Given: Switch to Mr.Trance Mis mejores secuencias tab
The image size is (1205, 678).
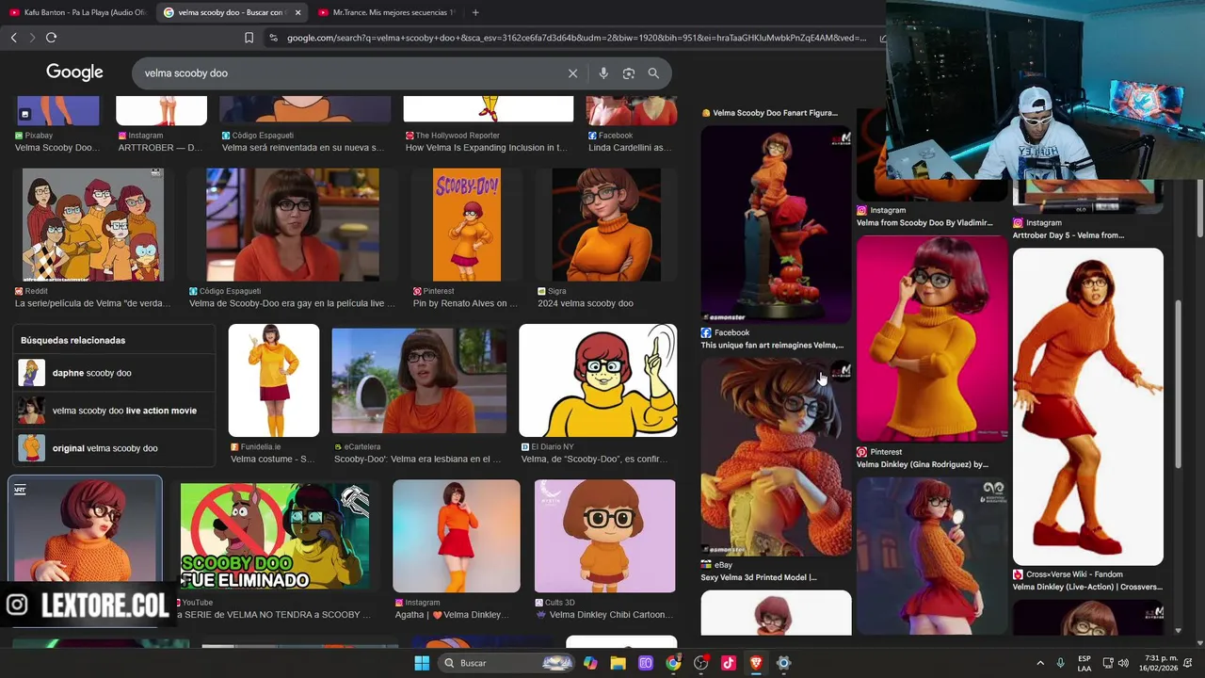Looking at the screenshot, I should pyautogui.click(x=386, y=12).
